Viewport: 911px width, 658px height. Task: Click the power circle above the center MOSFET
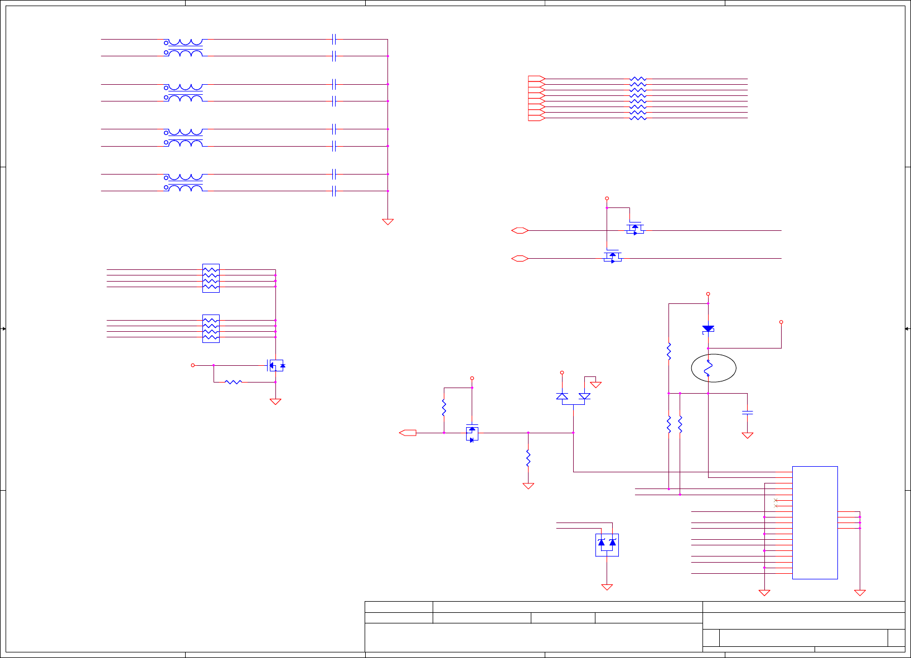click(472, 378)
